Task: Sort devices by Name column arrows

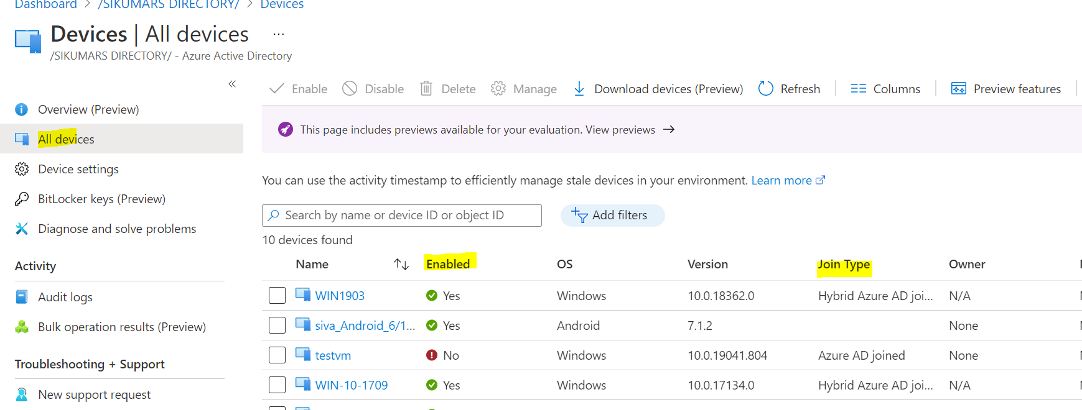Action: [x=401, y=264]
